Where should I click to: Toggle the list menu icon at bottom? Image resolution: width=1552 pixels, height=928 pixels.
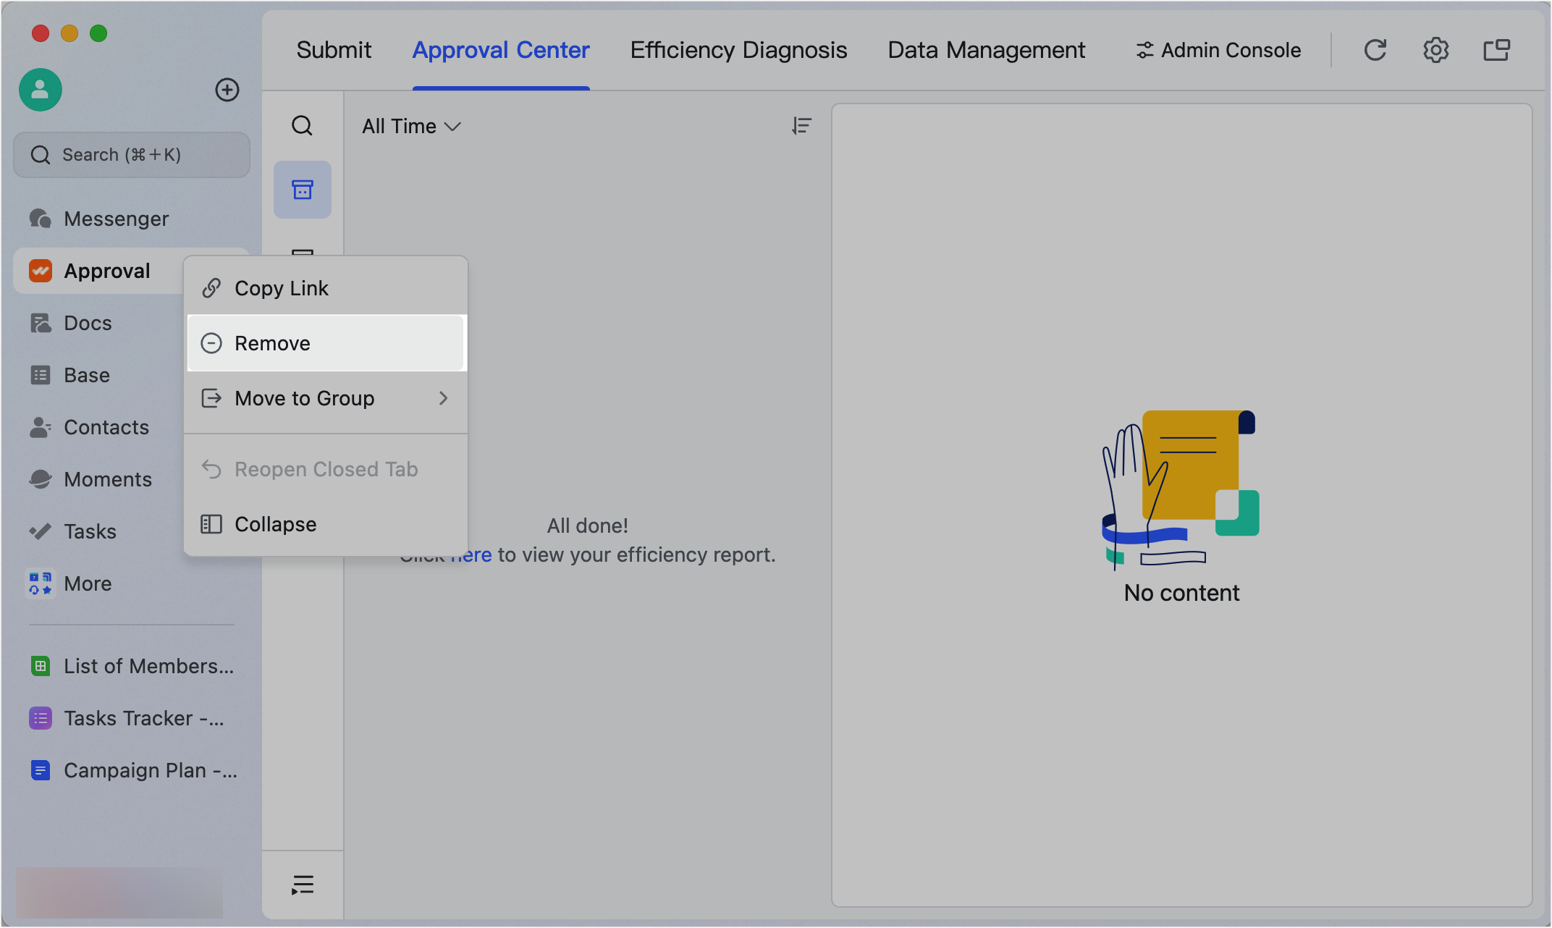[x=302, y=885]
